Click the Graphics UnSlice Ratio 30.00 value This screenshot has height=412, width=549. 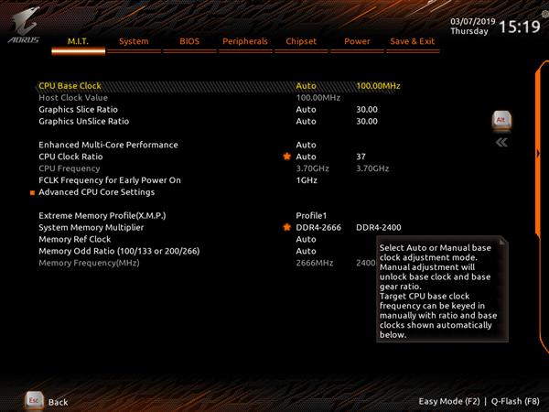[x=367, y=121]
